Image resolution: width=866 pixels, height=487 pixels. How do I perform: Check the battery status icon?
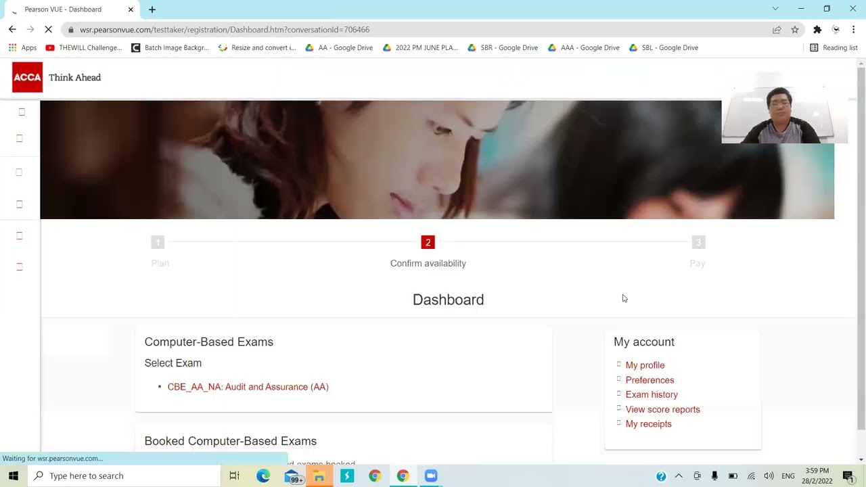[733, 476]
